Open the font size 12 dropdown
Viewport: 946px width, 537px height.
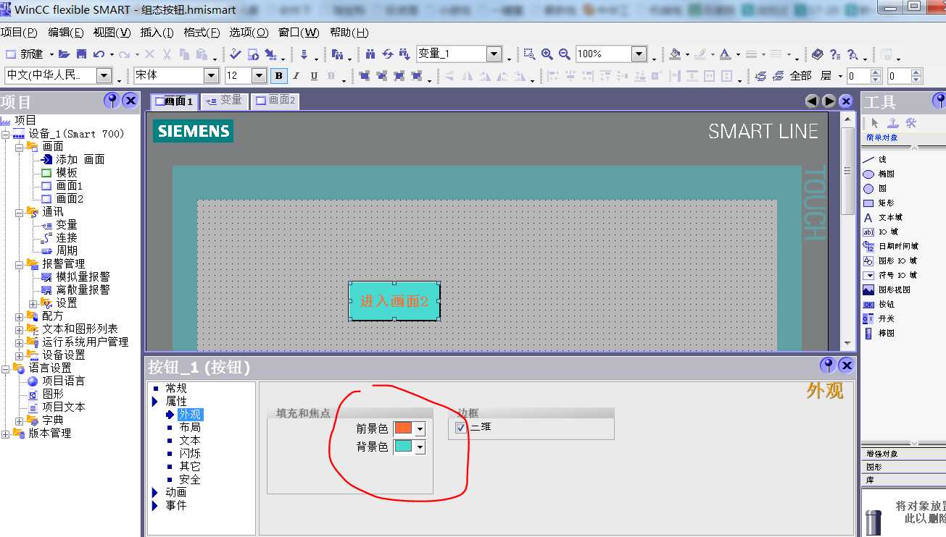(x=259, y=75)
